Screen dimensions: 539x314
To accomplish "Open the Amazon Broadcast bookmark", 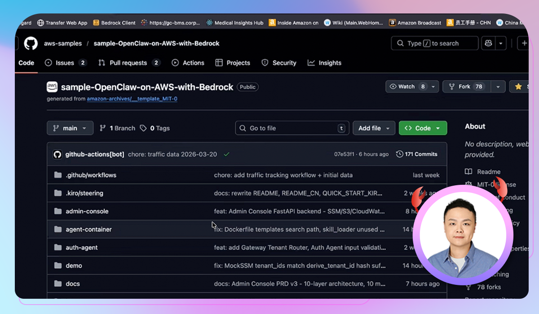I will (x=415, y=23).
